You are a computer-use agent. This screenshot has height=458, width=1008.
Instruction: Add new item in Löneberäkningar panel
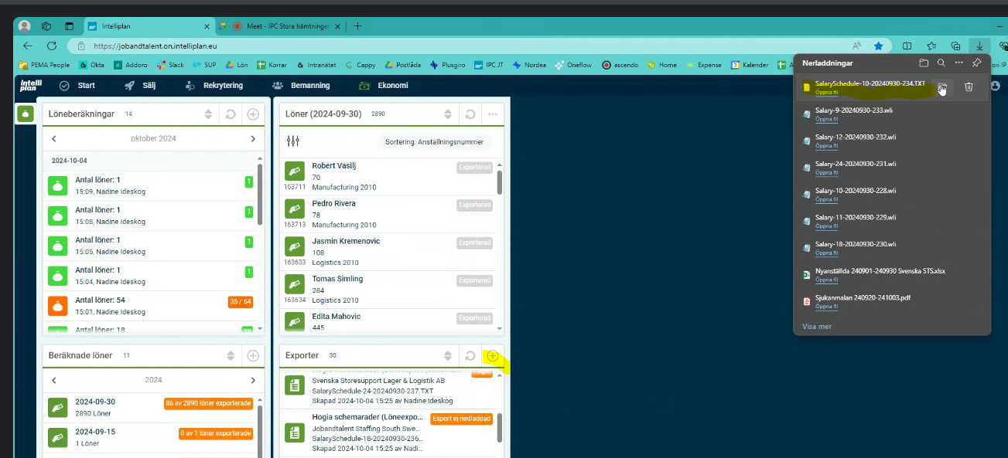(x=253, y=114)
